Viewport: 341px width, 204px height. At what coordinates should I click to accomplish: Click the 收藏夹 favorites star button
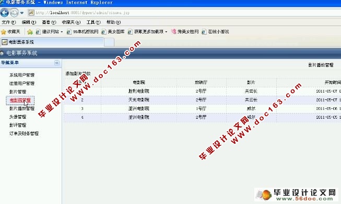(10, 32)
